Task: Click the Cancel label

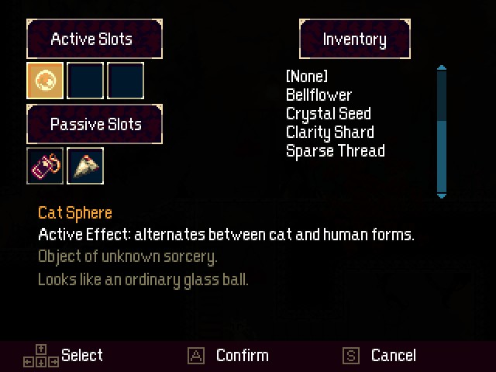Action: point(393,356)
